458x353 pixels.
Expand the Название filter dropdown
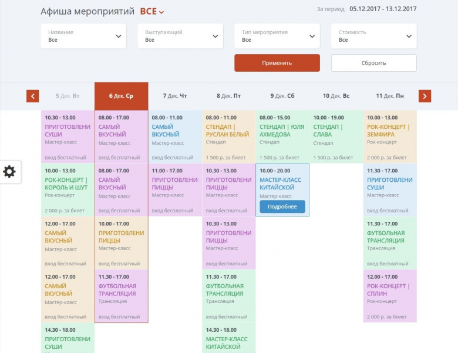pyautogui.click(x=83, y=36)
